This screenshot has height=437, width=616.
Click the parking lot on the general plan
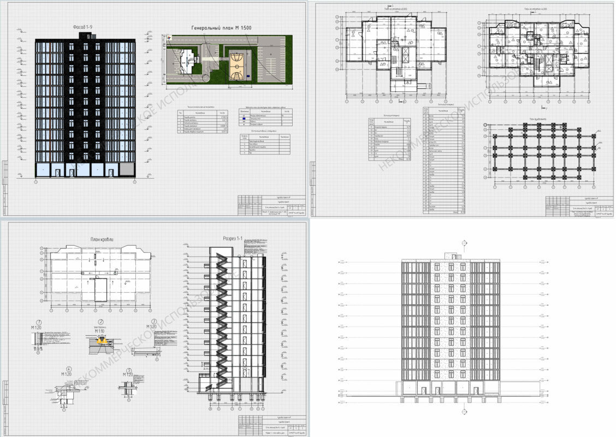[273, 60]
